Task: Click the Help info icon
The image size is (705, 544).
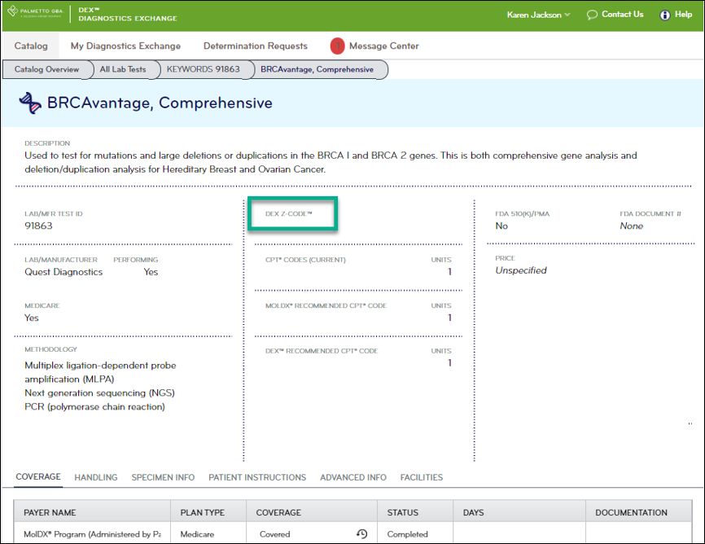Action: point(664,15)
